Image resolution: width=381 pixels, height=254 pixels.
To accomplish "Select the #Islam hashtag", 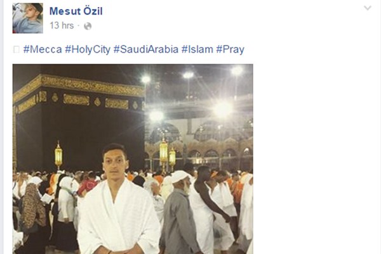I will click(197, 49).
